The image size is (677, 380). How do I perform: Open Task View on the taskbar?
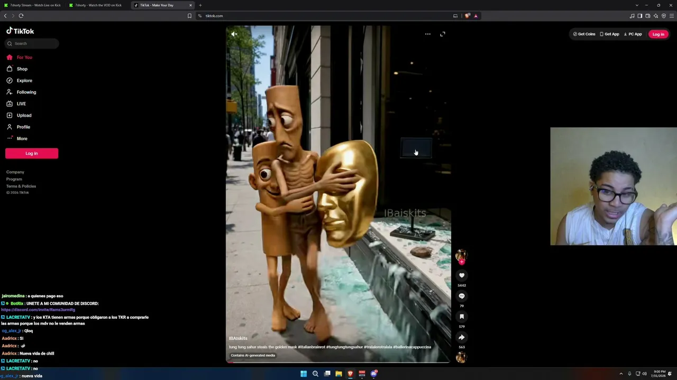point(327,374)
